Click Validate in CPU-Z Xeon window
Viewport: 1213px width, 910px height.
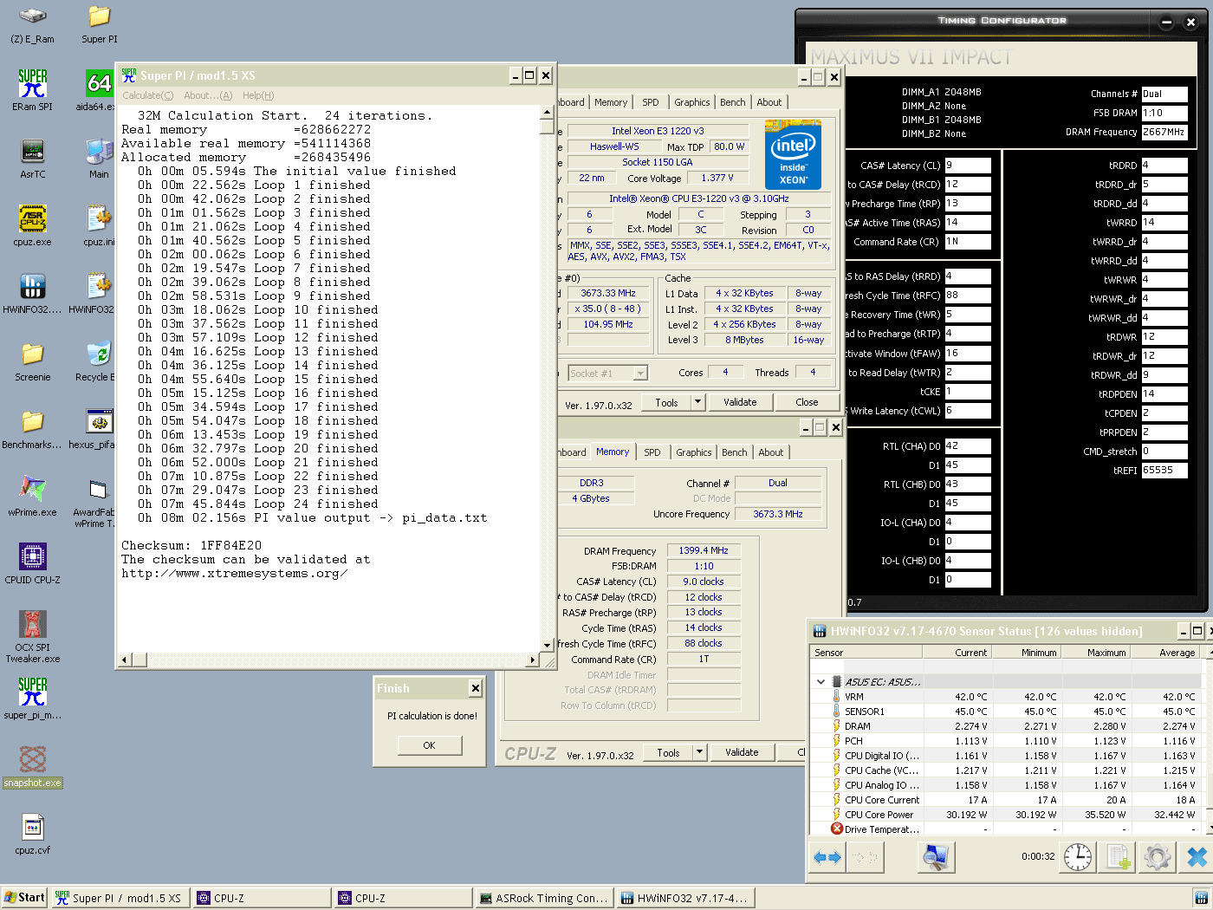click(x=740, y=402)
